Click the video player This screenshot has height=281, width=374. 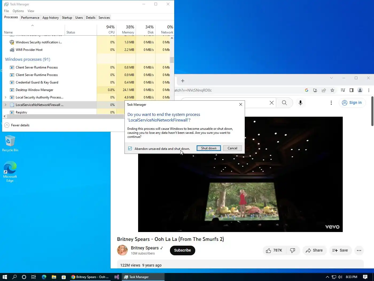pyautogui.click(x=240, y=174)
